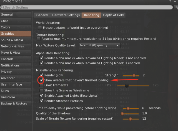Viewport: 178px width, 131px height.
Task: Enable Freeze updates to World checkbox
Action: [40, 28]
